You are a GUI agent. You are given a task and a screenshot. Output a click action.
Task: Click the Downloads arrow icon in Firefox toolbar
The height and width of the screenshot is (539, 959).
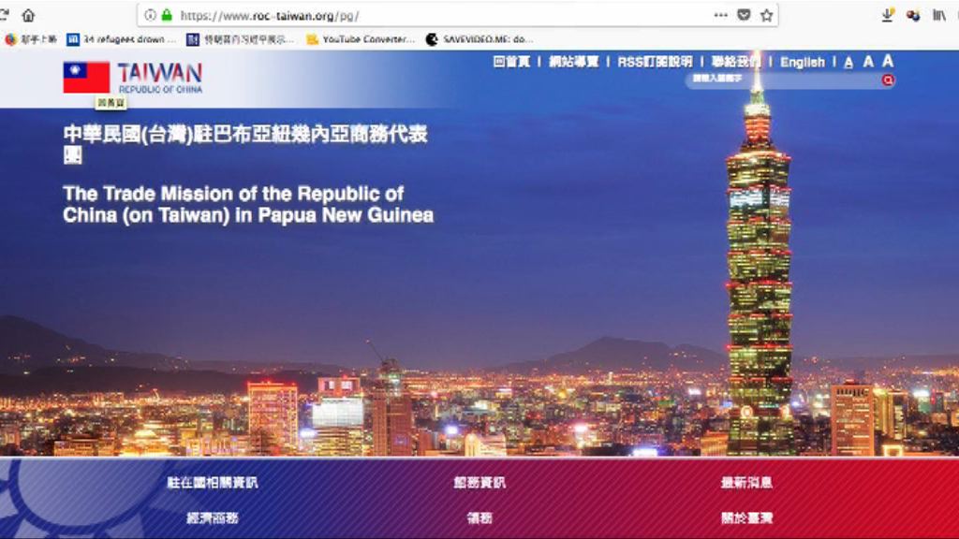(887, 15)
